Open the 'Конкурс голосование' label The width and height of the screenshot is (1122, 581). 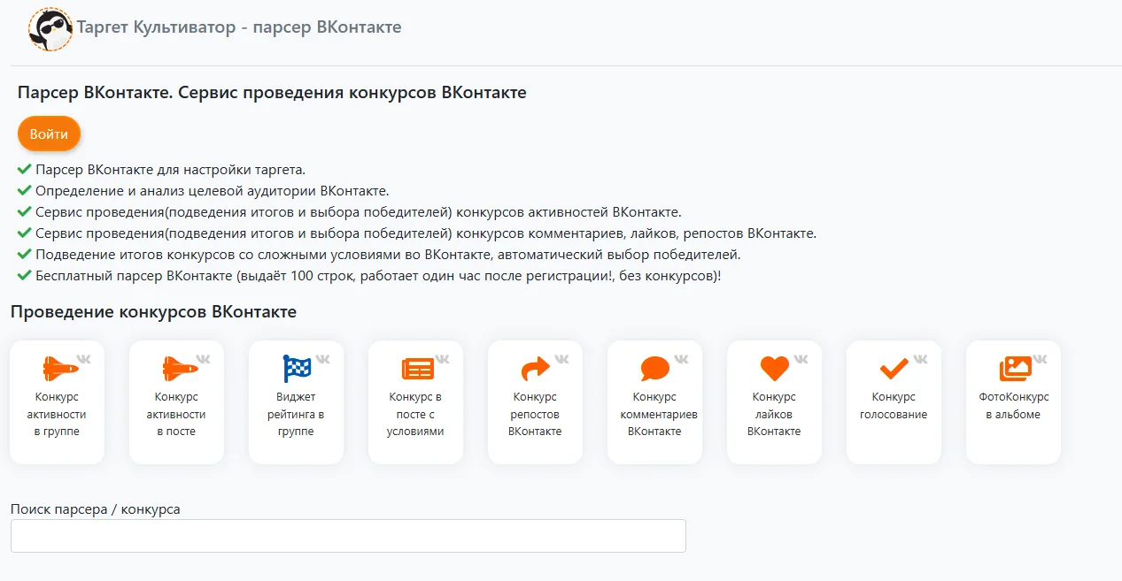coord(894,406)
